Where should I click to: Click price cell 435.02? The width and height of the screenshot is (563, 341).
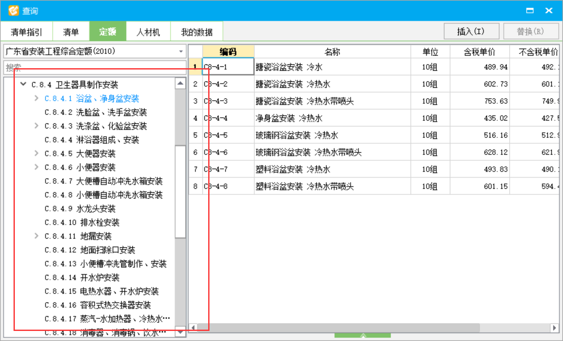tap(480, 118)
